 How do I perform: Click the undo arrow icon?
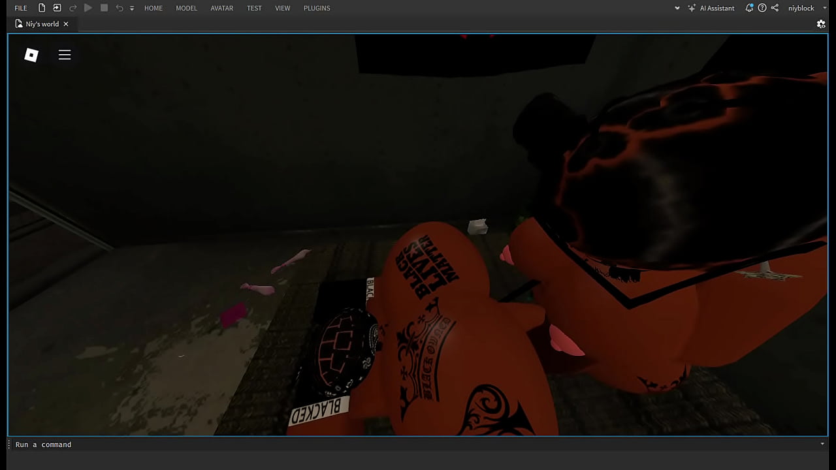point(120,8)
